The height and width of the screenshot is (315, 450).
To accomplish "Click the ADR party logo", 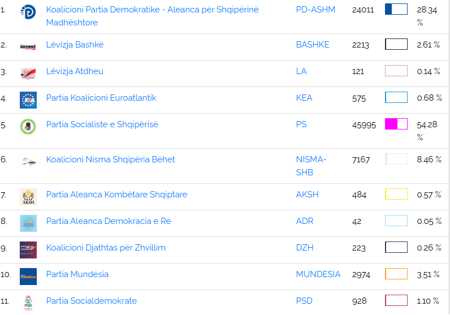I will [x=28, y=223].
